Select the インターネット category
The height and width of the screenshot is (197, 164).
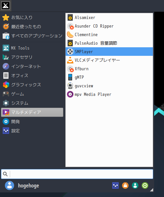point(32,66)
